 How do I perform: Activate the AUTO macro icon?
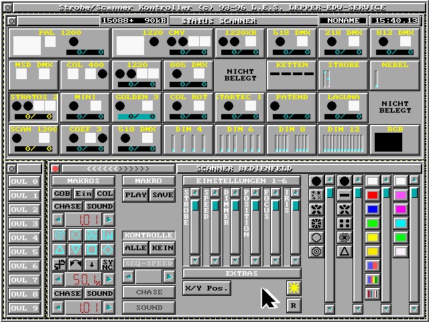[91, 235]
